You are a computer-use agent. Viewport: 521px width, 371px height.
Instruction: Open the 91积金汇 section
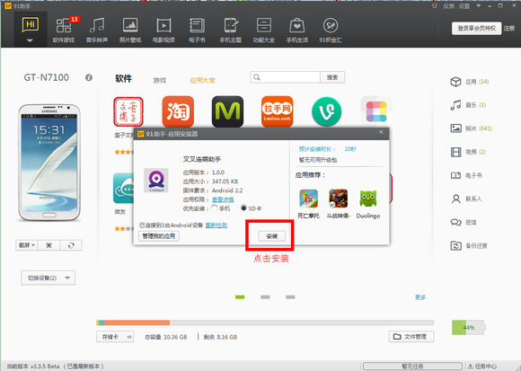pyautogui.click(x=331, y=30)
